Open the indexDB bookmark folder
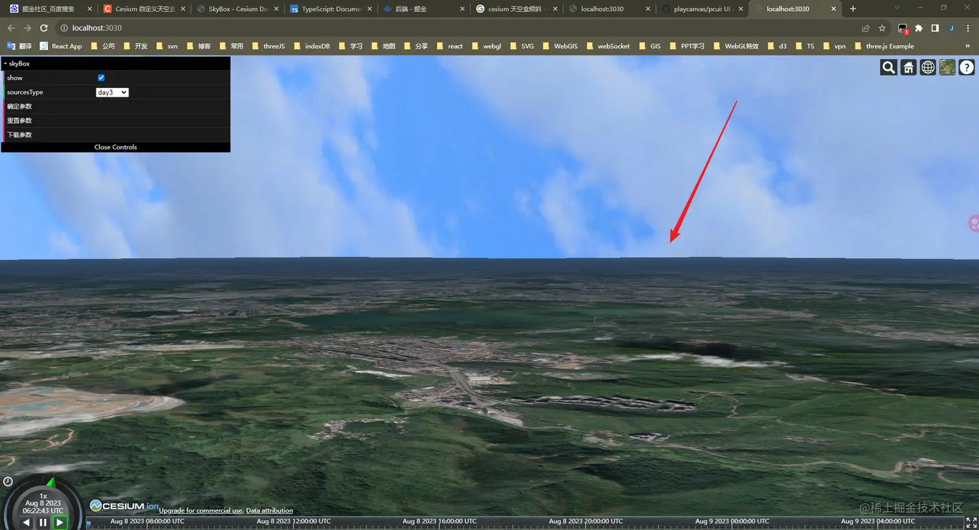The image size is (979, 530). pyautogui.click(x=311, y=46)
